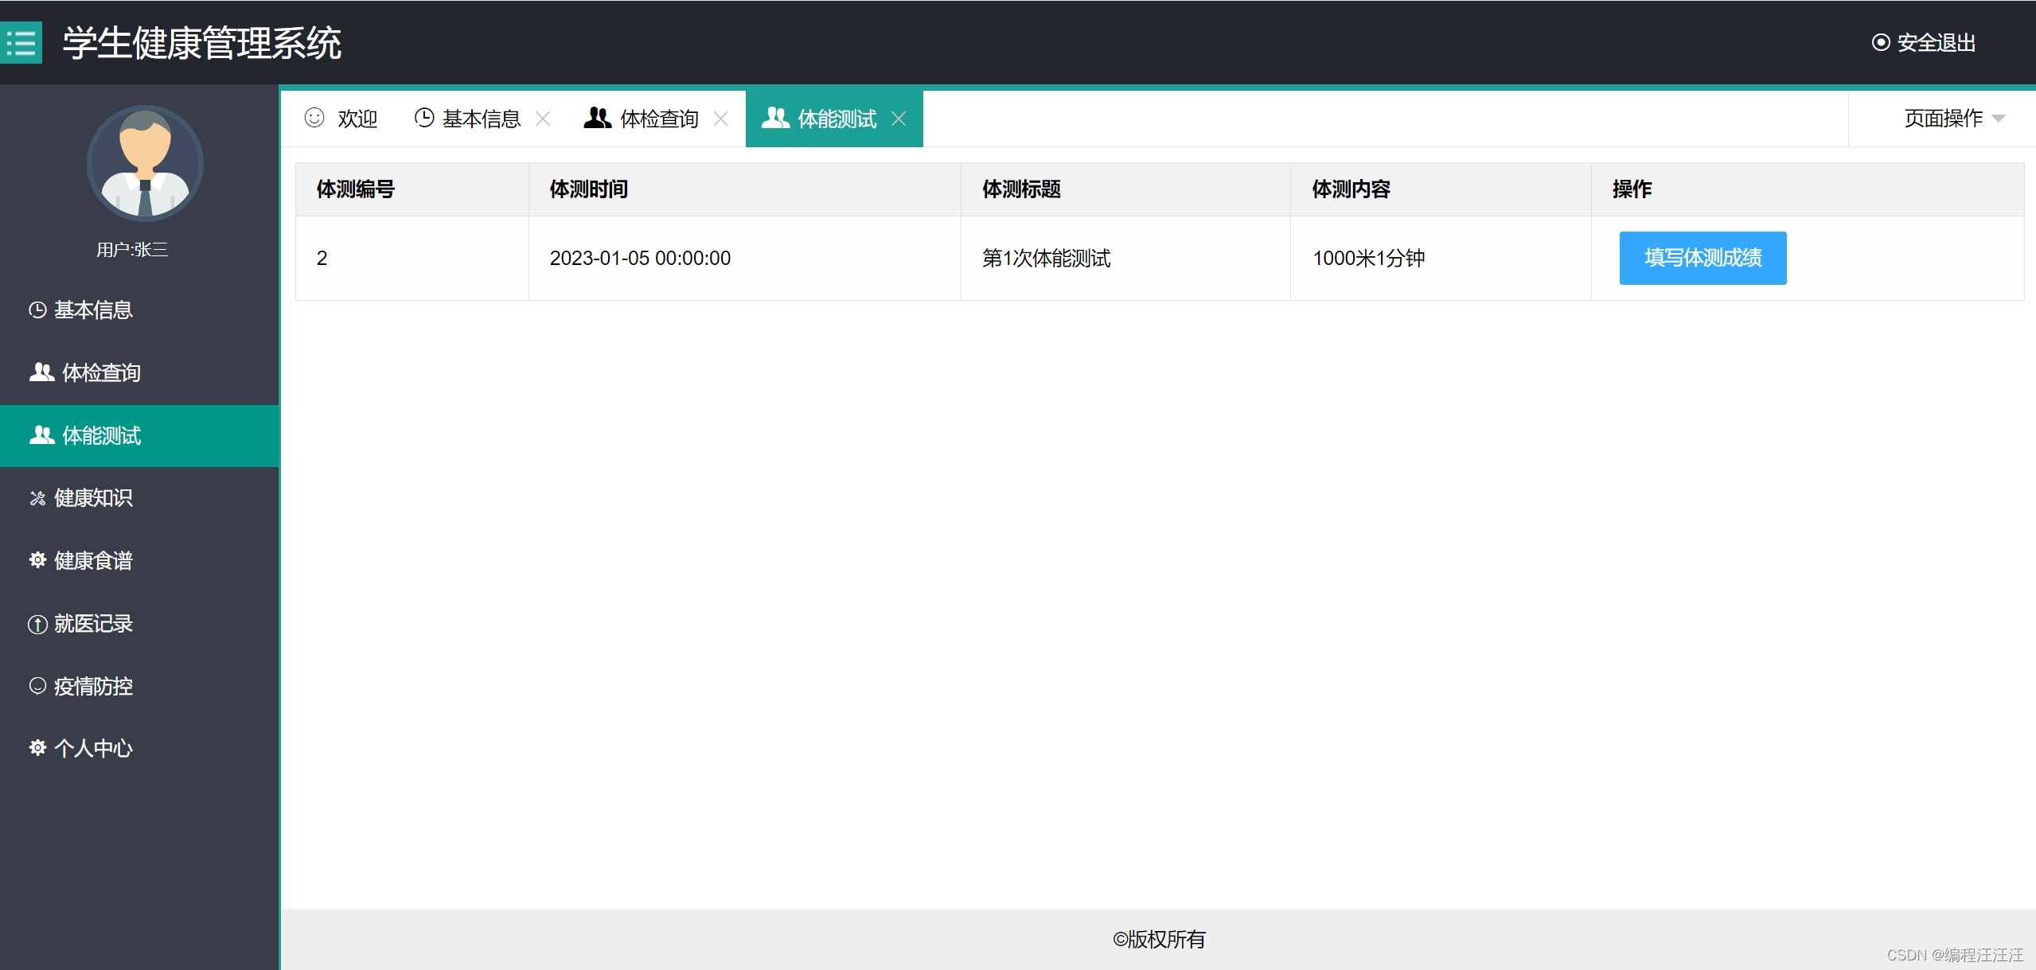Open 体检查询 in the sidebar
2036x970 pixels.
click(100, 372)
